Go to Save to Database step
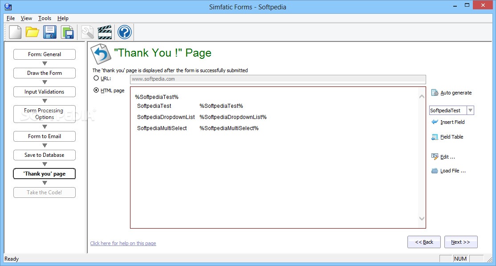 [x=45, y=155]
